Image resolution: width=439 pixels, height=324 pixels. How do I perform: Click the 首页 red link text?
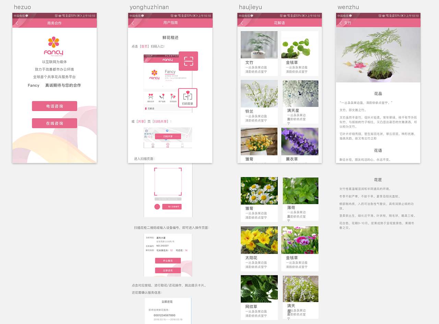click(x=144, y=46)
